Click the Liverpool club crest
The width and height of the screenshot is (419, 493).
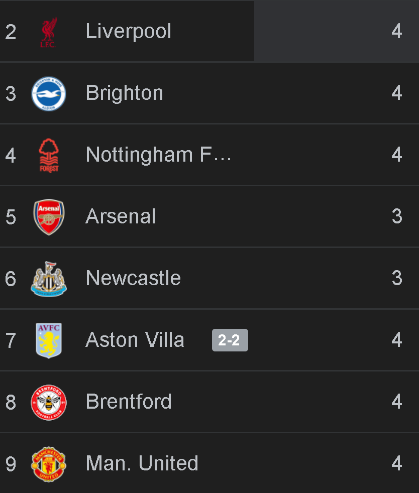(48, 33)
